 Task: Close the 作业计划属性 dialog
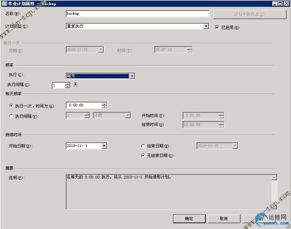[286, 3]
